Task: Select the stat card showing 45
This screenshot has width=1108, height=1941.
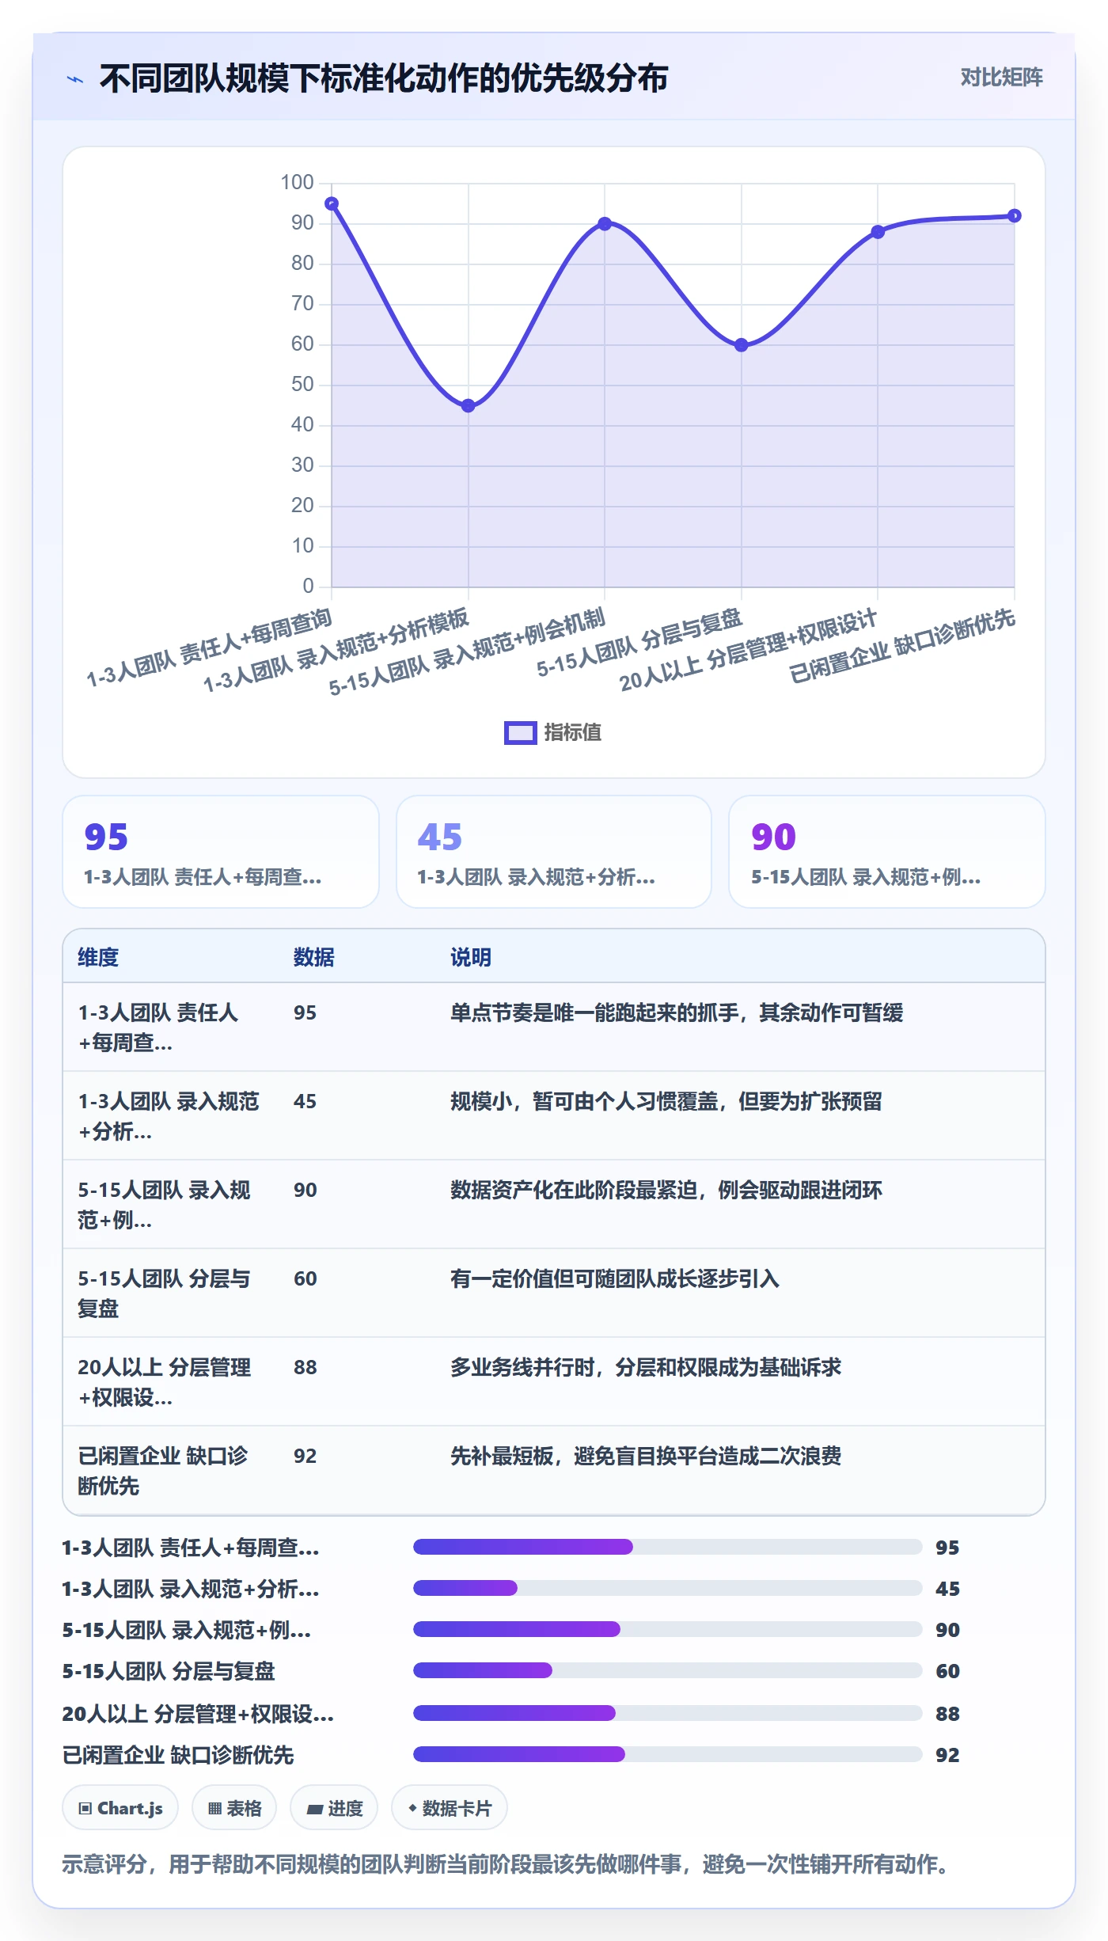Action: 554,852
